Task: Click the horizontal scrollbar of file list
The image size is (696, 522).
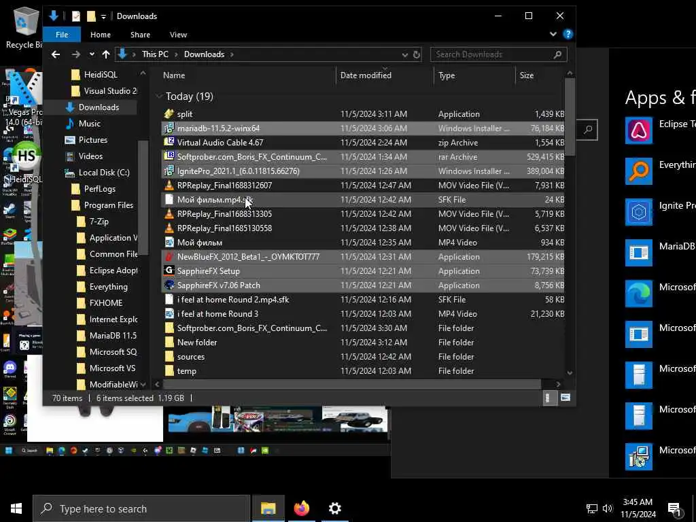Action: click(351, 384)
